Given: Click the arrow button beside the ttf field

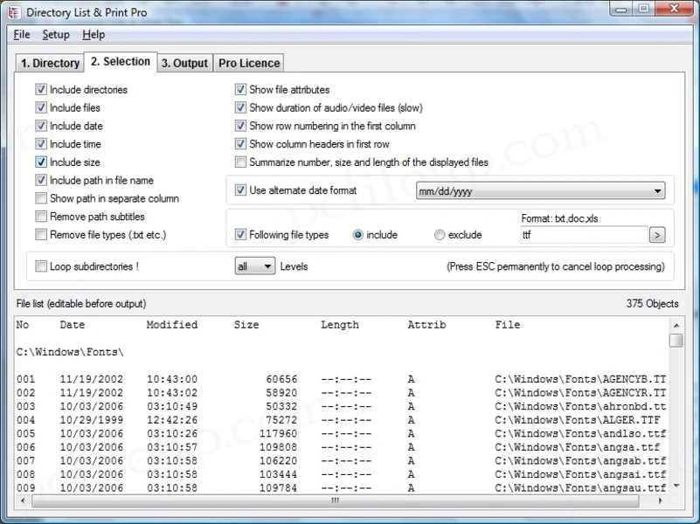Looking at the screenshot, I should coord(657,234).
